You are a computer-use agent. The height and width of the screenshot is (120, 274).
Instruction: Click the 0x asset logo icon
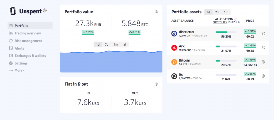[174, 76]
